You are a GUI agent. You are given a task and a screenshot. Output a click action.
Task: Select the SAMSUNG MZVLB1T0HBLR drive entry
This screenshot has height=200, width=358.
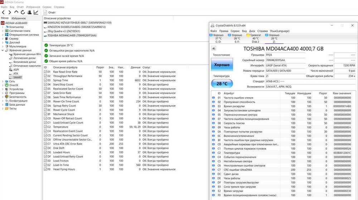[78, 23]
